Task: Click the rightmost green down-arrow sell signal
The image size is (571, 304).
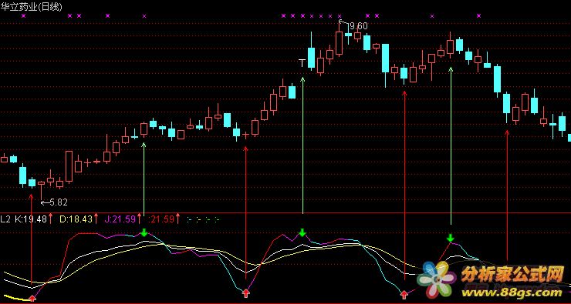Action: click(451, 239)
